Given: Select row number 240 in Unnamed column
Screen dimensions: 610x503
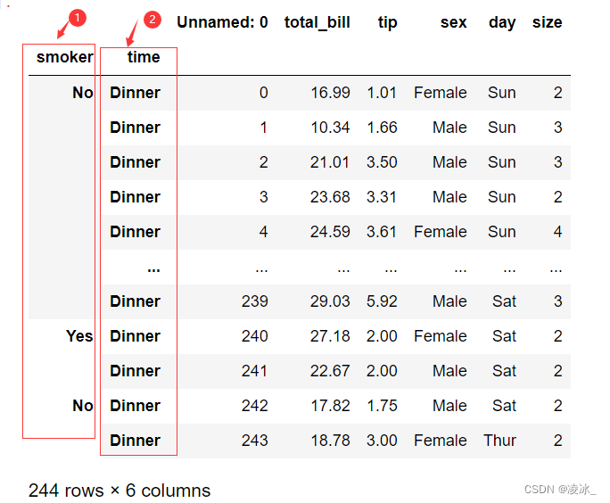Looking at the screenshot, I should pyautogui.click(x=255, y=335).
